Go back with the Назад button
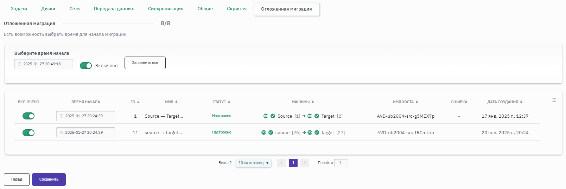The image size is (566, 189). [x=17, y=180]
